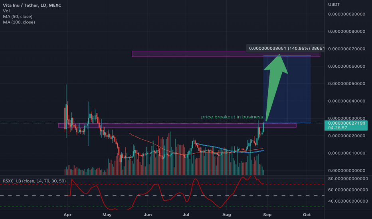Click the May date label on time axis
The height and width of the screenshot is (219, 372).
(x=107, y=215)
